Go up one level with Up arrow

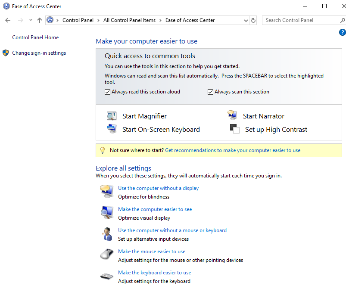pos(40,20)
